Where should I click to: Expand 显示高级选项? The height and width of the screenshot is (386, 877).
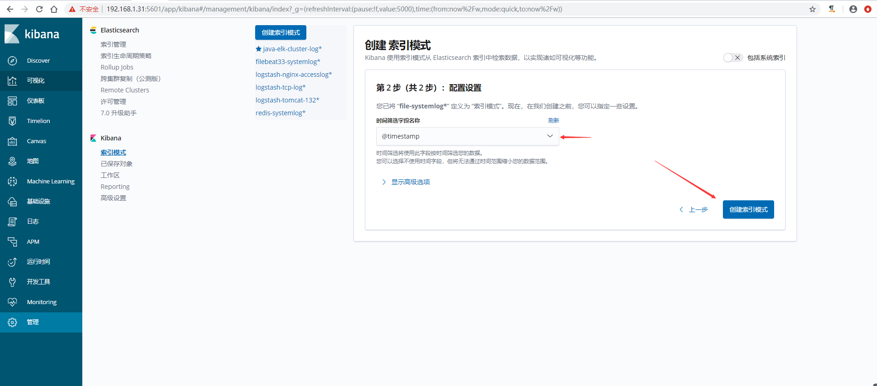(406, 182)
